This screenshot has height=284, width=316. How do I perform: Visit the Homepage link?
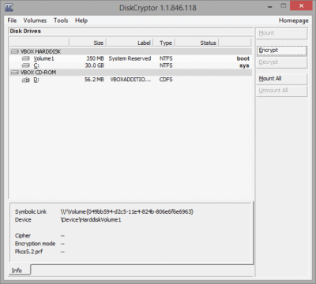click(294, 21)
